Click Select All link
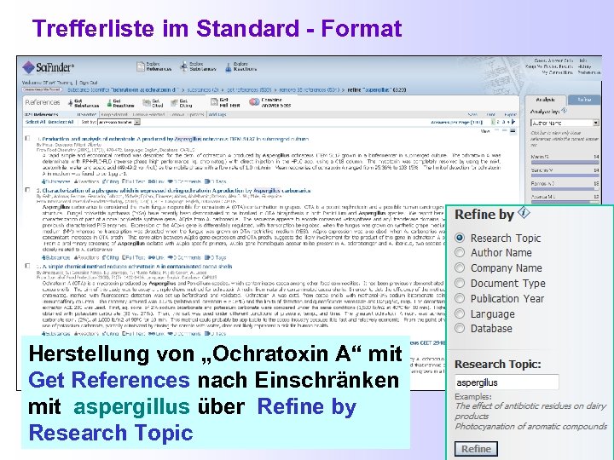Viewport: 614px width, 460px height. click(x=35, y=122)
